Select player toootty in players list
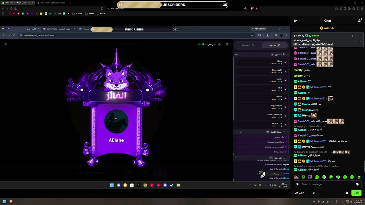This screenshot has width=365, height=205. [262, 80]
